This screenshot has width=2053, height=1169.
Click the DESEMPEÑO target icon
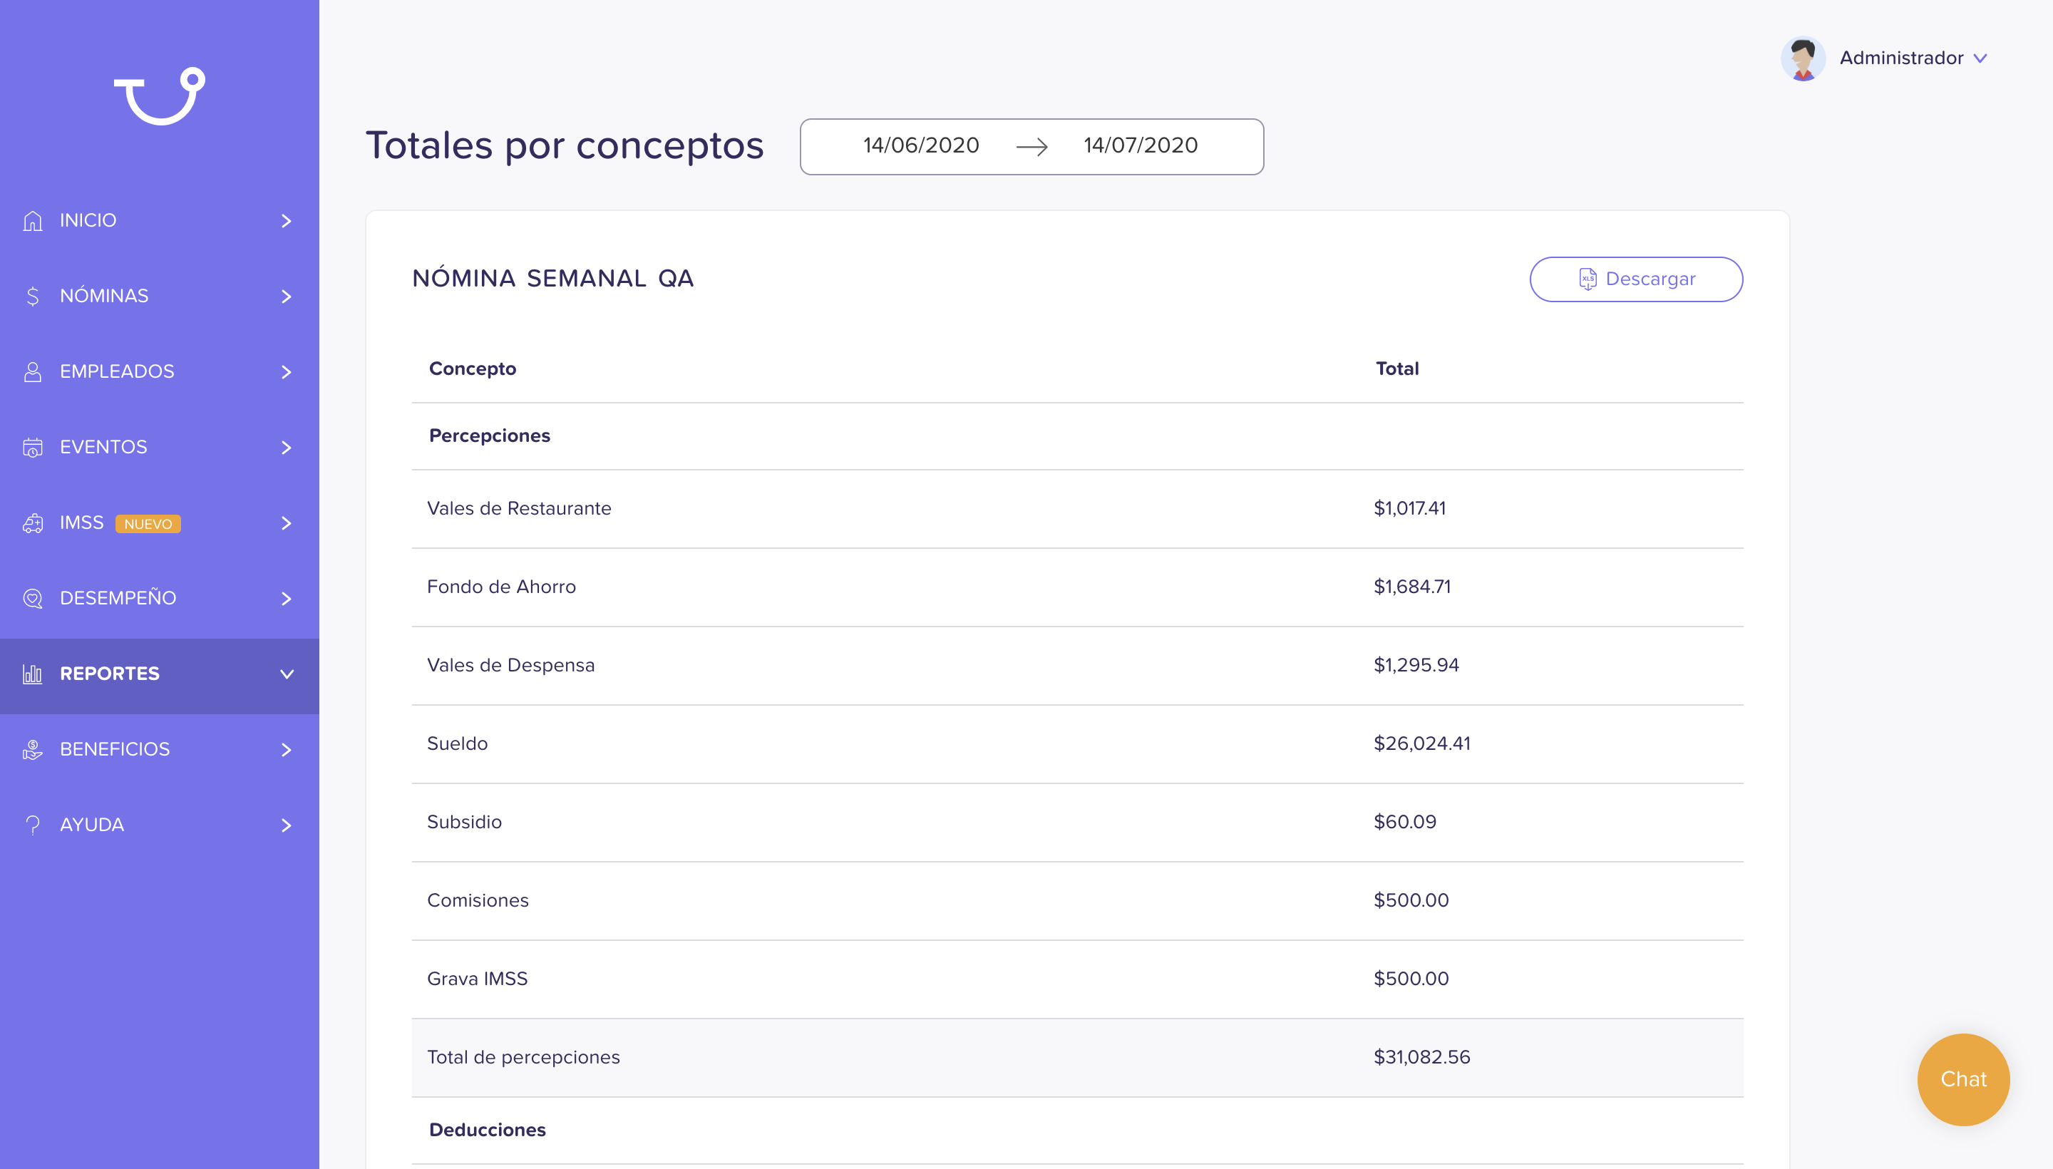[x=32, y=598]
